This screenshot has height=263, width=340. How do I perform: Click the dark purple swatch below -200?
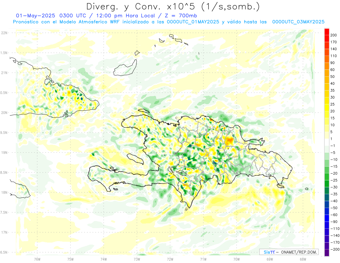pyautogui.click(x=327, y=253)
